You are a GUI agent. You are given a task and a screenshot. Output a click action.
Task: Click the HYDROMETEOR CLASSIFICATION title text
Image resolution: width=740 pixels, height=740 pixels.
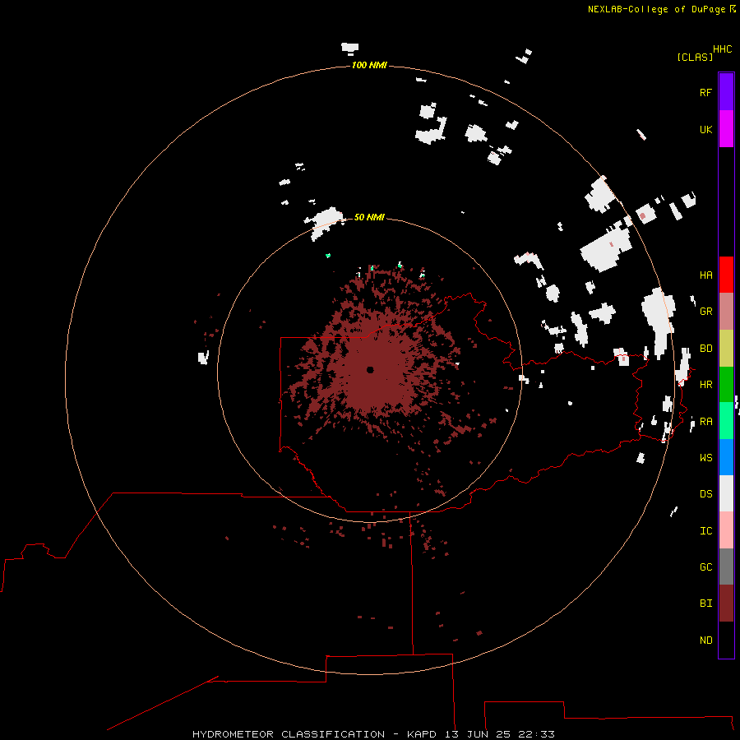(289, 734)
